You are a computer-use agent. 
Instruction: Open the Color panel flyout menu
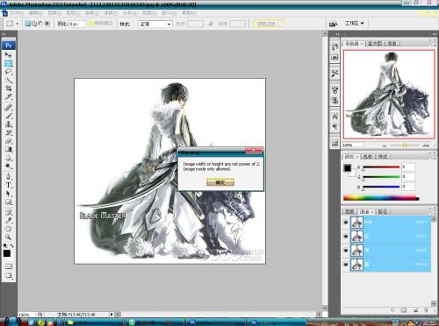click(433, 157)
